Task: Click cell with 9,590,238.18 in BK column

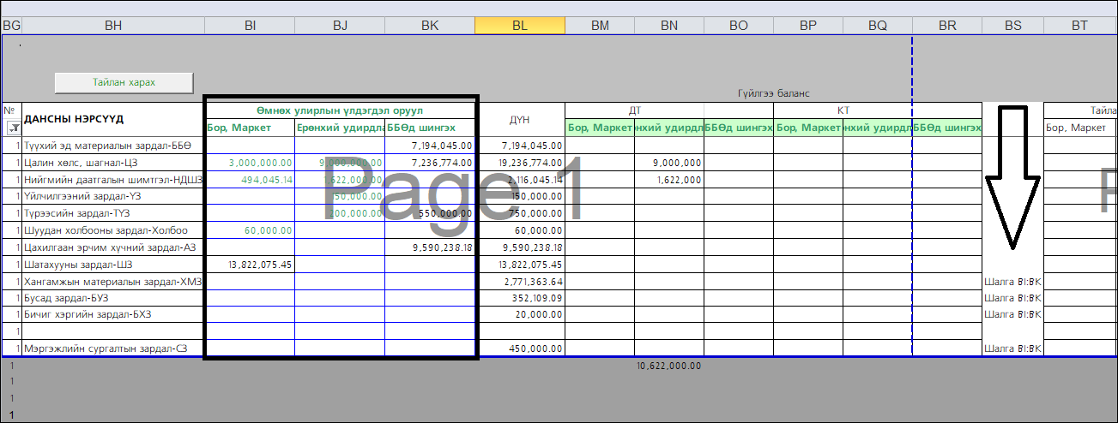Action: 430,247
